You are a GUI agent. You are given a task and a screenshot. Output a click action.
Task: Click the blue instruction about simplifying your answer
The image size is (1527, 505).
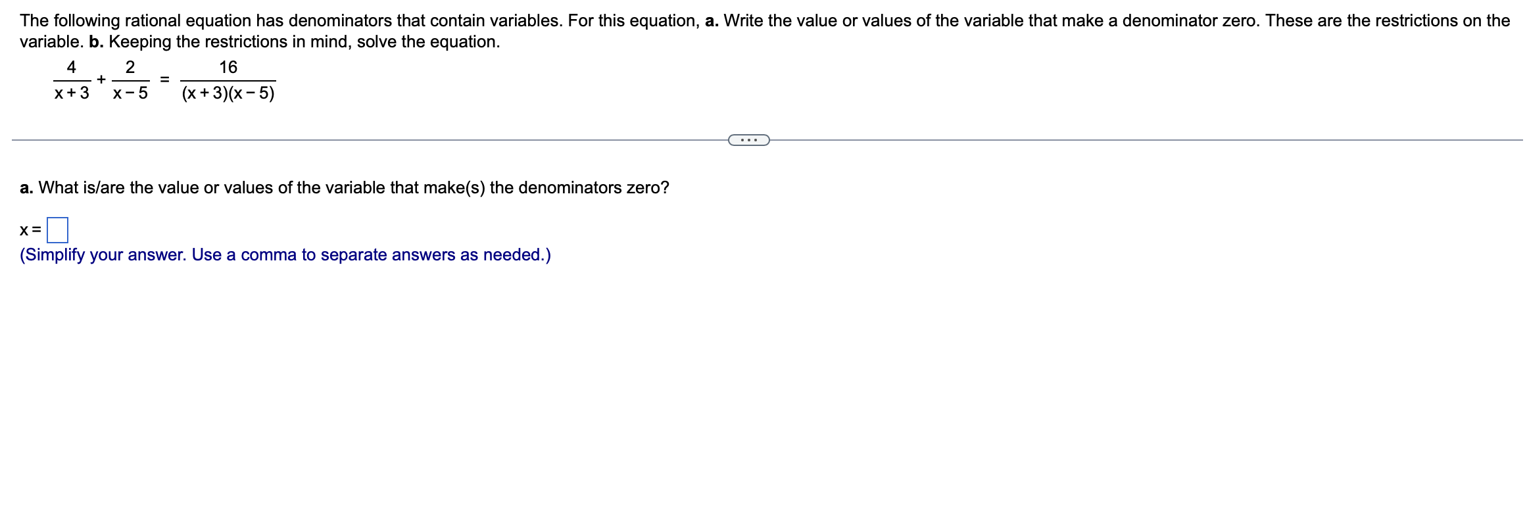coord(285,254)
